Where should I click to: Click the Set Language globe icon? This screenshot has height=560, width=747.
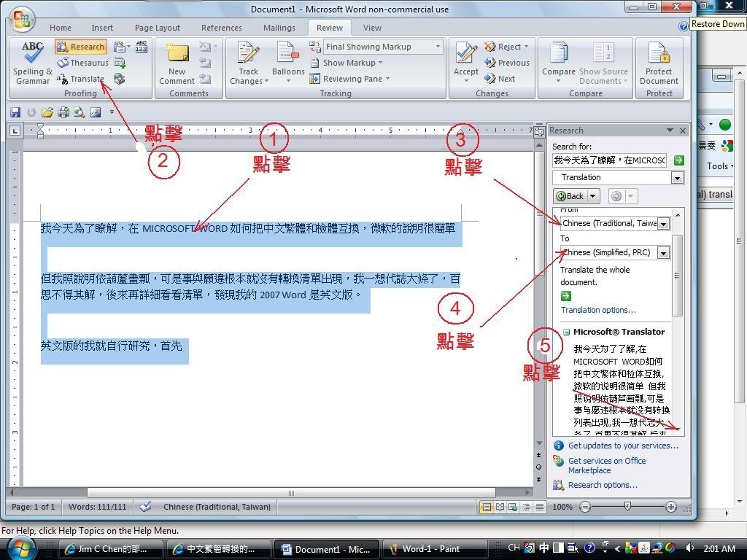[119, 79]
